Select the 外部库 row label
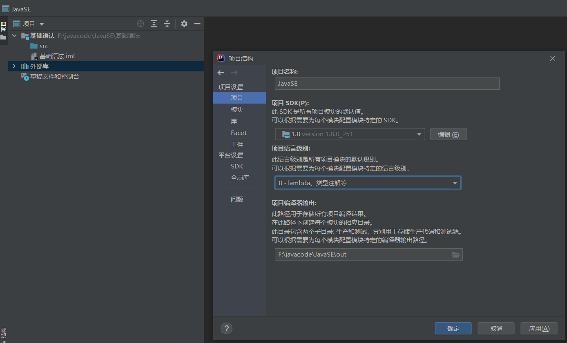Screen dimensions: 567x343 click(40, 66)
